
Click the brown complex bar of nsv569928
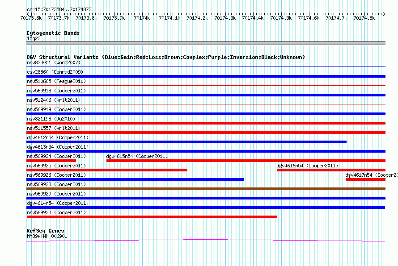click(206, 189)
